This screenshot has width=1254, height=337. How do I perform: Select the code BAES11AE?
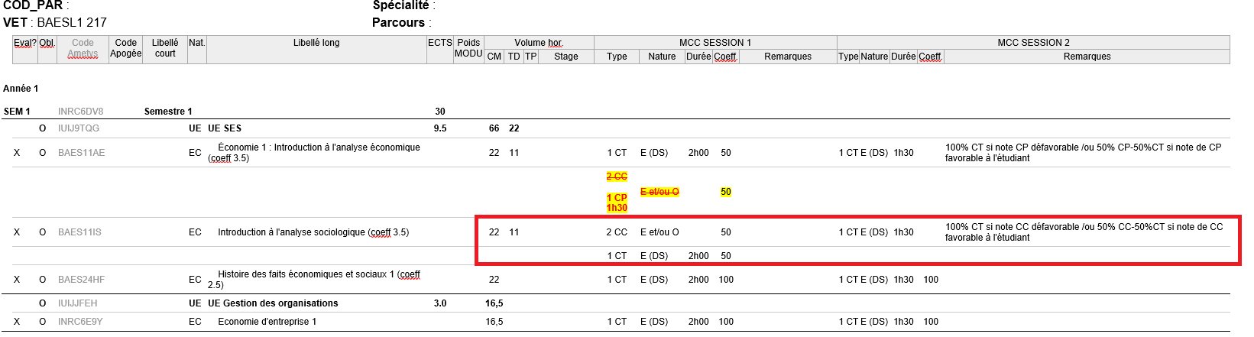[81, 153]
